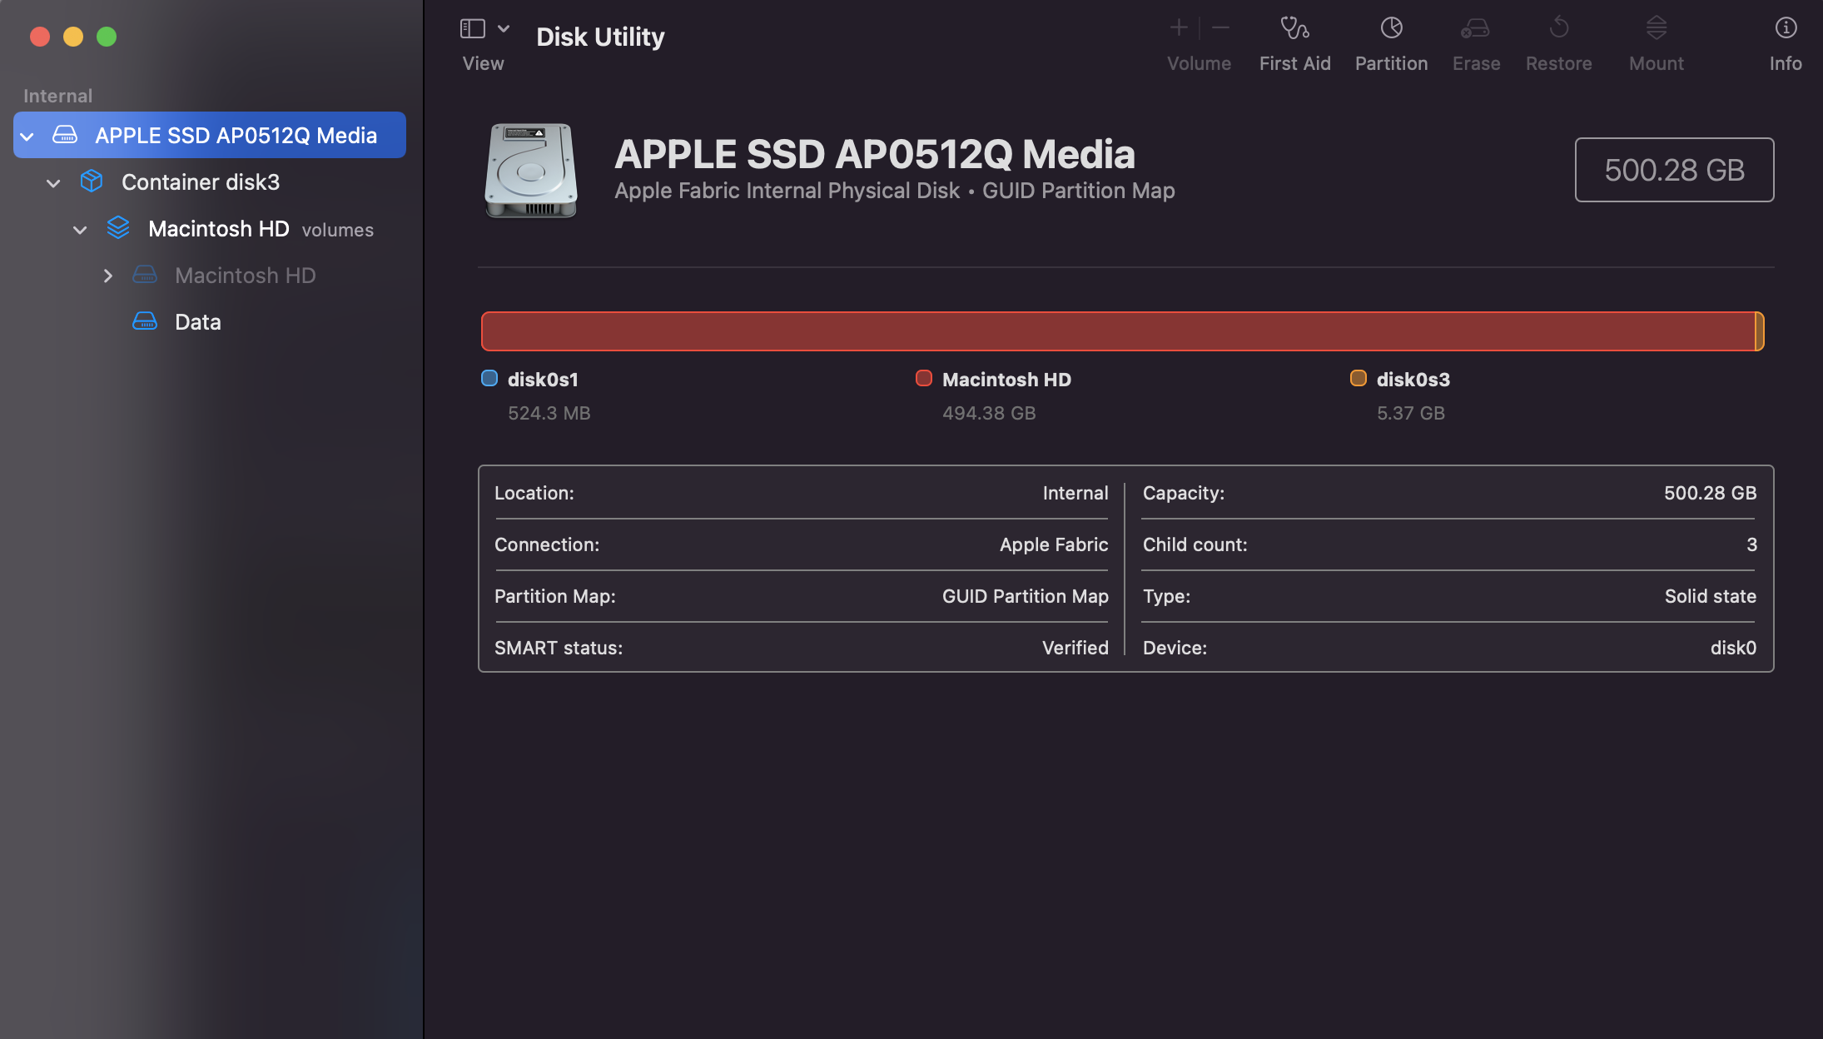Click the Mount toolbar icon
This screenshot has height=1039, width=1823.
click(1656, 29)
